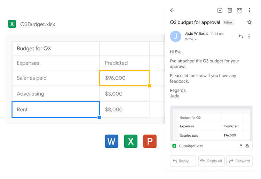Image resolution: width=261 pixels, height=179 pixels.
Task: Click the large green Excel app icon
Action: (x=130, y=141)
